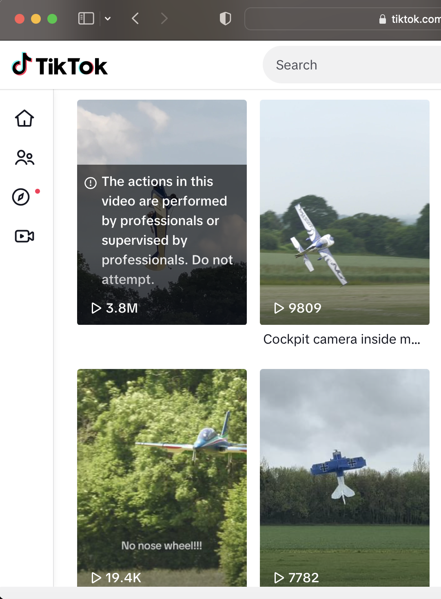The image size is (441, 599).
Task: Toggle the Safari sidebar button
Action: 86,19
